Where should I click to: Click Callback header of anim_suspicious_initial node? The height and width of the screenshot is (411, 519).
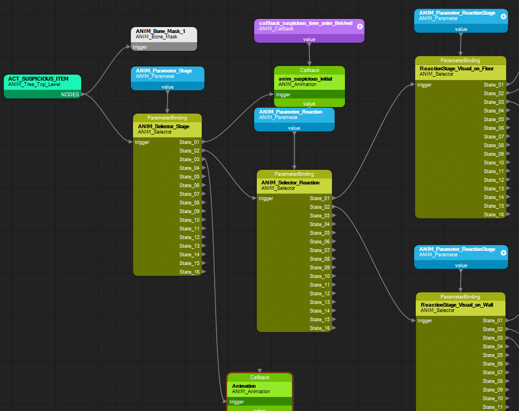pyautogui.click(x=309, y=70)
